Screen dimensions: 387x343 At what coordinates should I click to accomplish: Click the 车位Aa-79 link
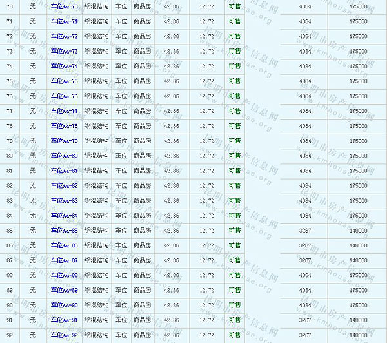(64, 141)
